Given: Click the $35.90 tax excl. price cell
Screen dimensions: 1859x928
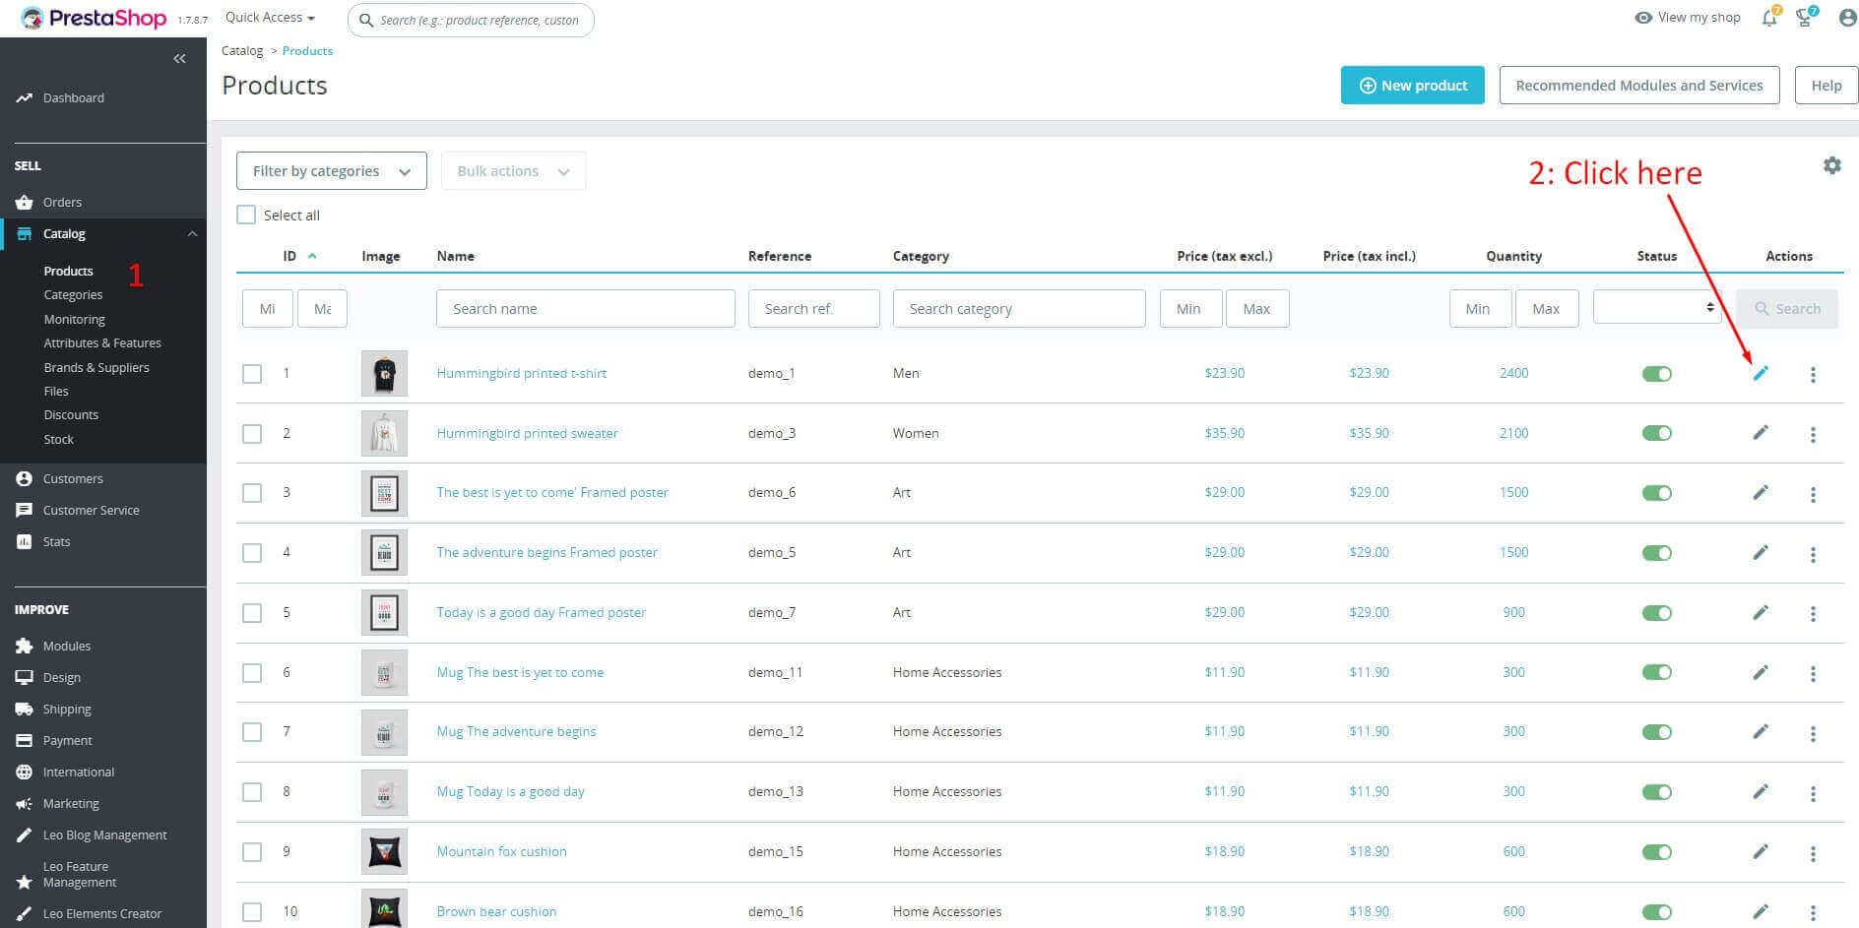Looking at the screenshot, I should coord(1224,433).
